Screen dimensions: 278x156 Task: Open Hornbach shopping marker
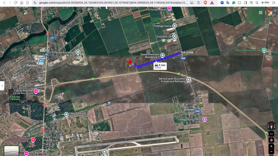coord(41,61)
